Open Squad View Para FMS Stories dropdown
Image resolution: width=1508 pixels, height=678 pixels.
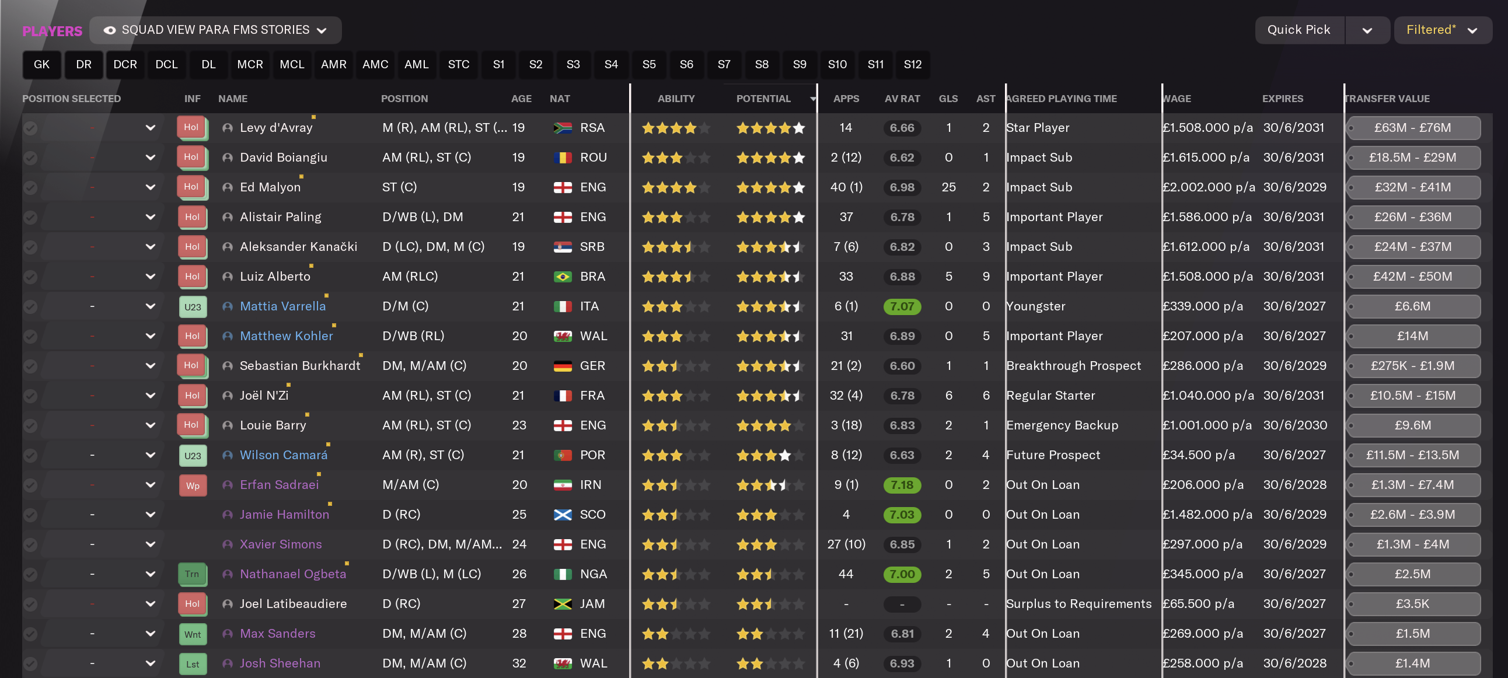[215, 30]
